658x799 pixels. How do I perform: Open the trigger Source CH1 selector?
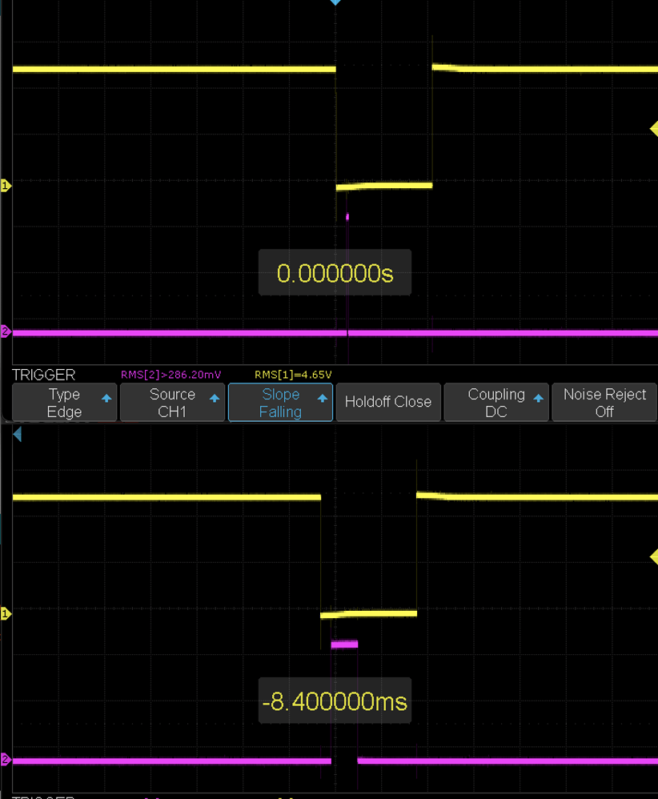(172, 401)
